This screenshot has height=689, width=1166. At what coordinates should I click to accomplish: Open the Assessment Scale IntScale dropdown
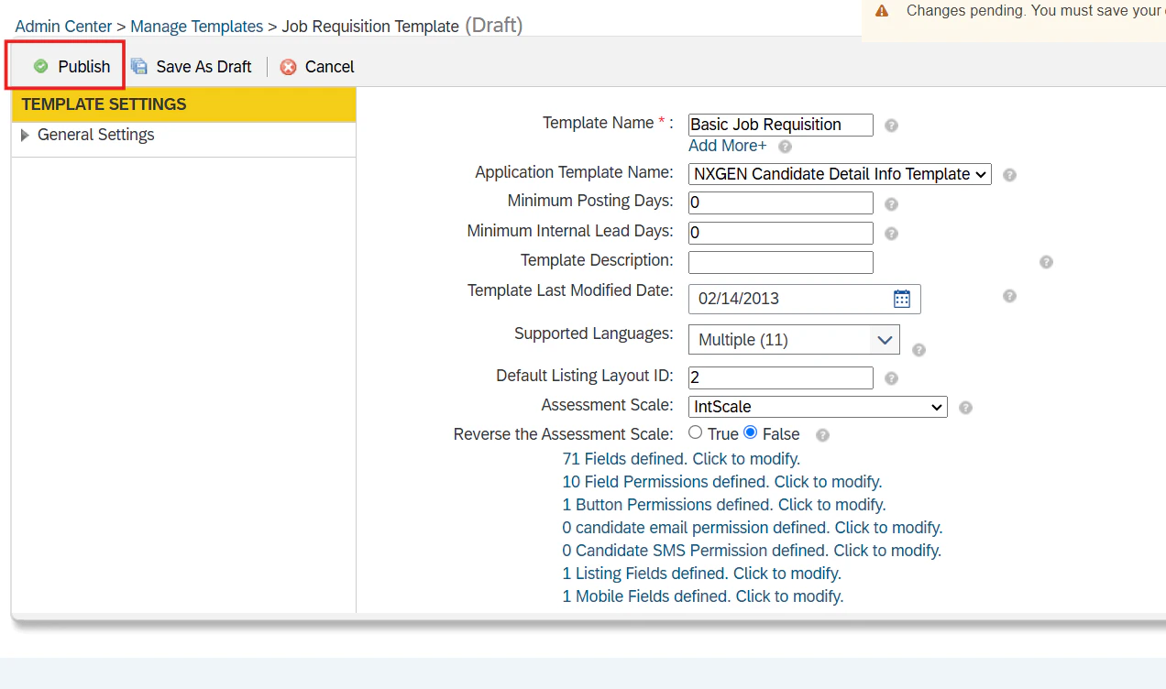(x=818, y=407)
